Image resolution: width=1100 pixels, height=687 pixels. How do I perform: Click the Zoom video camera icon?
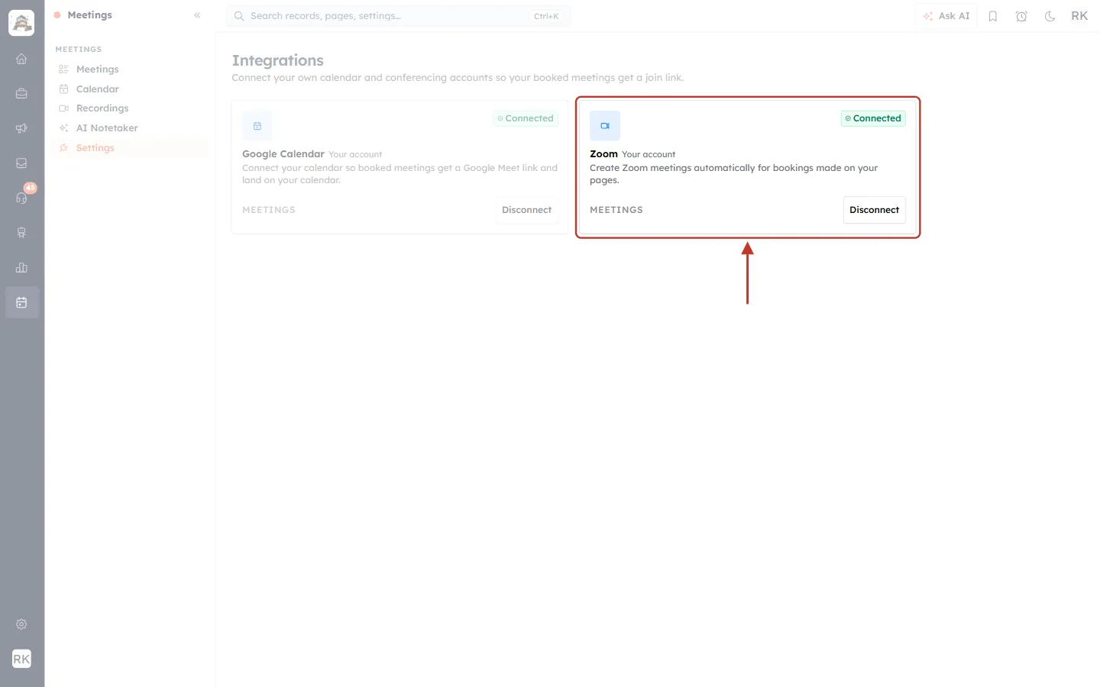tap(605, 126)
